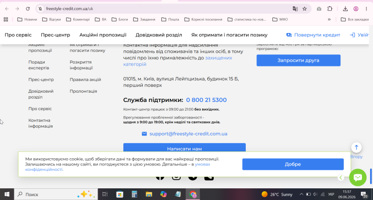The image size is (373, 200).
Task: Open the extensions puzzle icon
Action: tap(330, 9)
